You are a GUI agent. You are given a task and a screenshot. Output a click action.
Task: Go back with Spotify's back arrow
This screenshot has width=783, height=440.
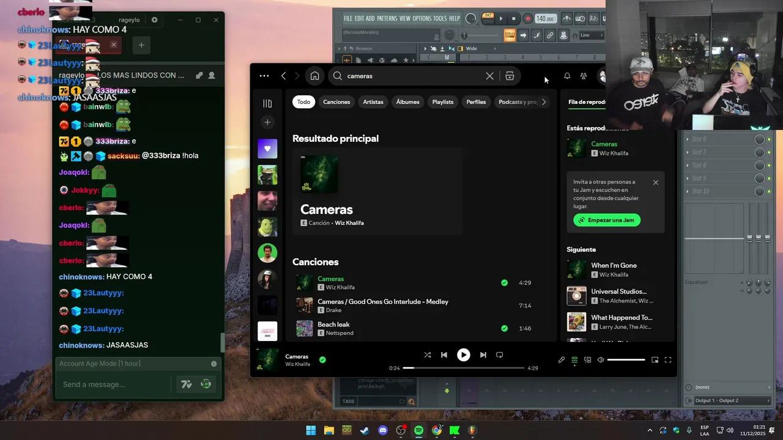point(283,76)
